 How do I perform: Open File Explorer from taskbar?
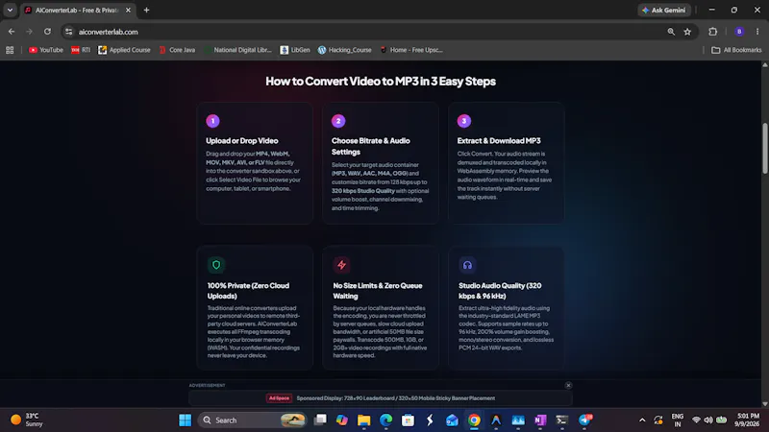[x=364, y=420]
